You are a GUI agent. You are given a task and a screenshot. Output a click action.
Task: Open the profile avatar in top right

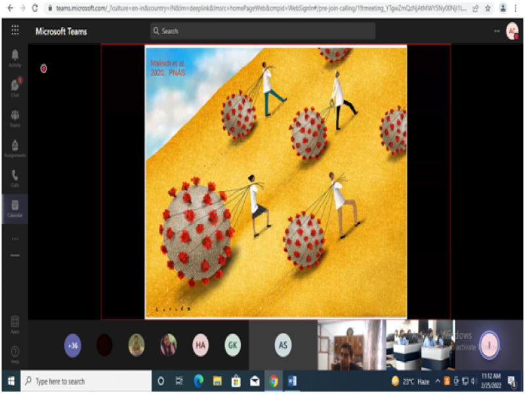(512, 31)
